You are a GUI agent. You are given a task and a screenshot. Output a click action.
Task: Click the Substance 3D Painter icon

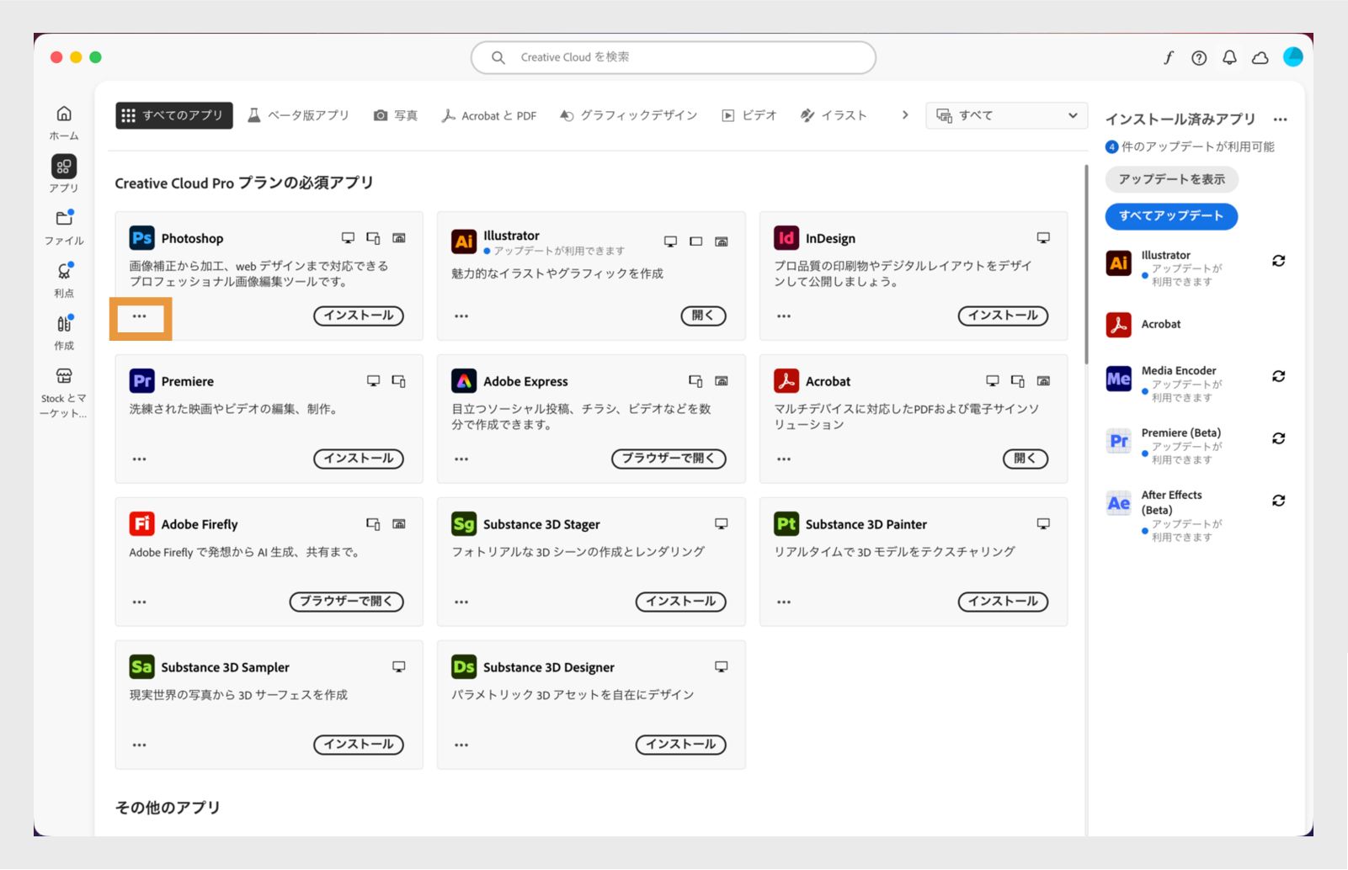pos(786,524)
